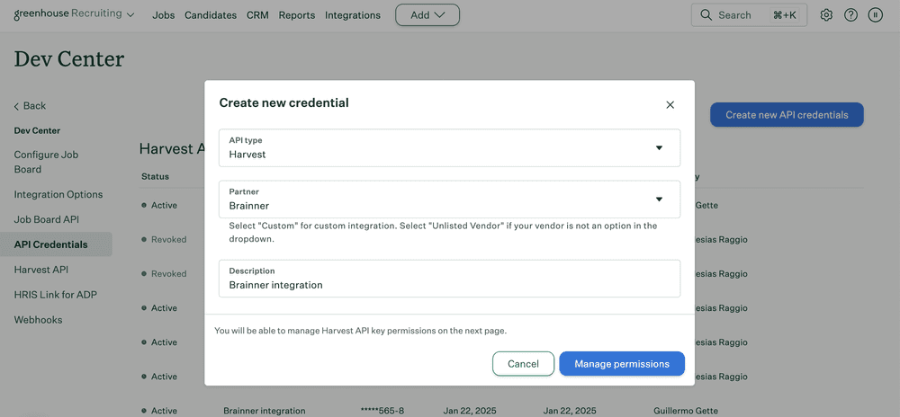Image resolution: width=900 pixels, height=417 pixels.
Task: Click the Greenhouse Recruiting logo
Action: click(67, 15)
